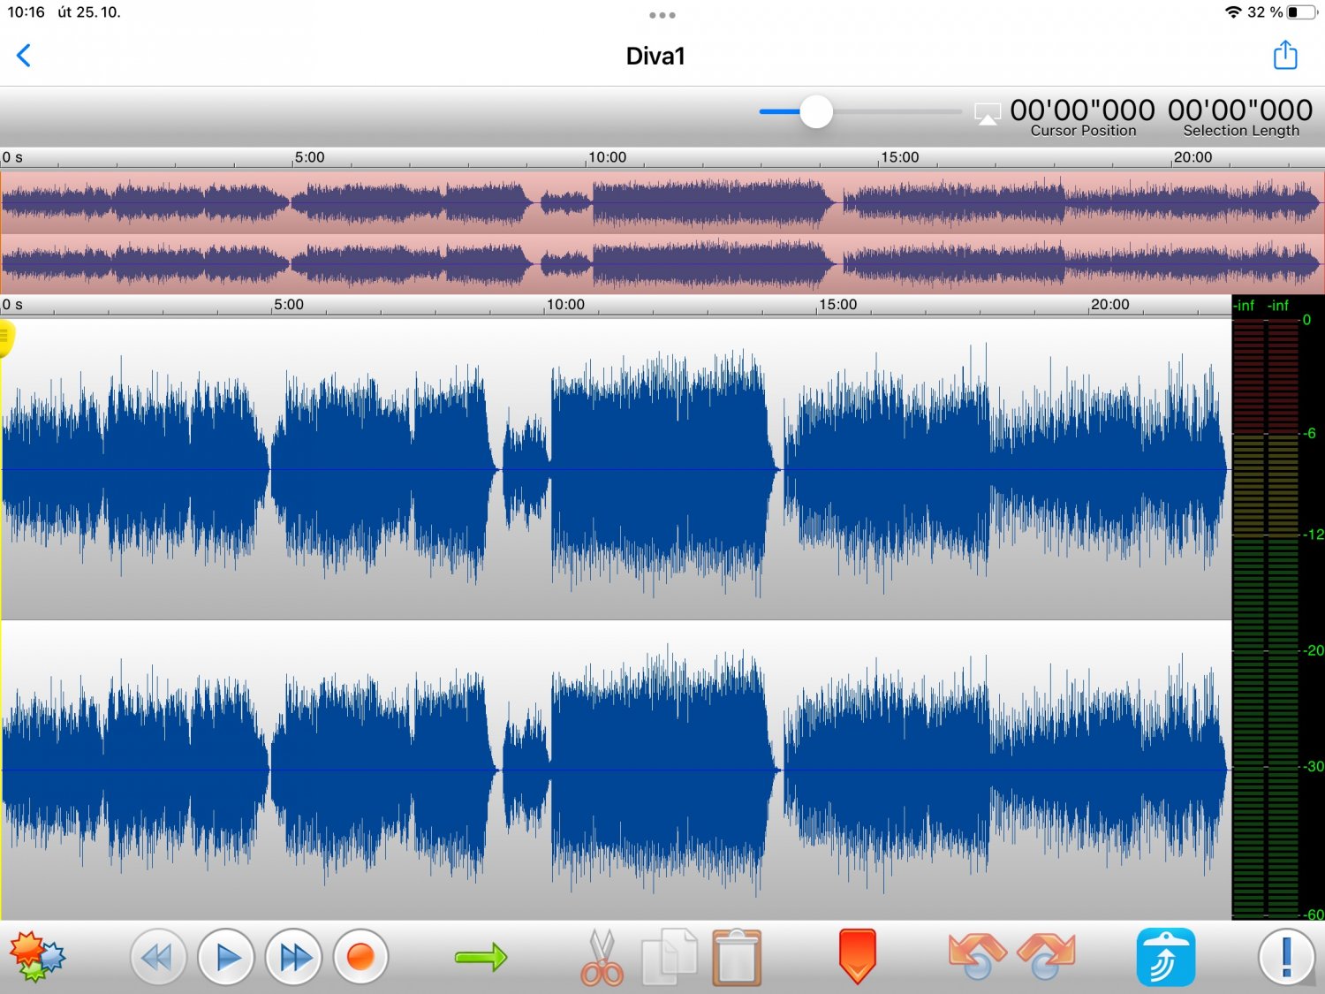This screenshot has width=1325, height=994.
Task: Tap the 10:16 clock in status bar
Action: tap(26, 12)
